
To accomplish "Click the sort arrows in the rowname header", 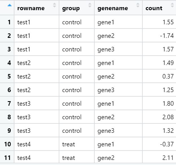I will click(55, 5).
